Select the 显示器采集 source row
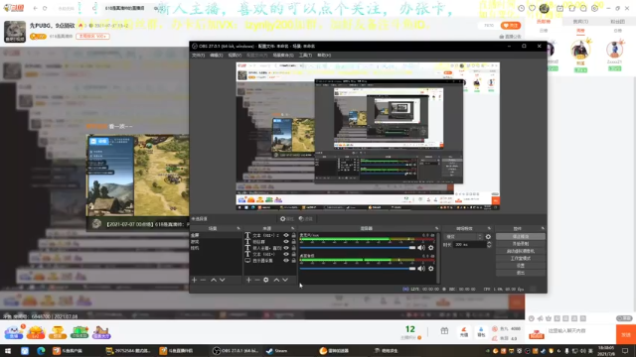 [x=269, y=261]
